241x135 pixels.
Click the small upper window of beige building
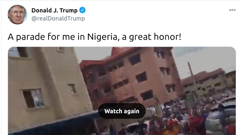pos(61,49)
